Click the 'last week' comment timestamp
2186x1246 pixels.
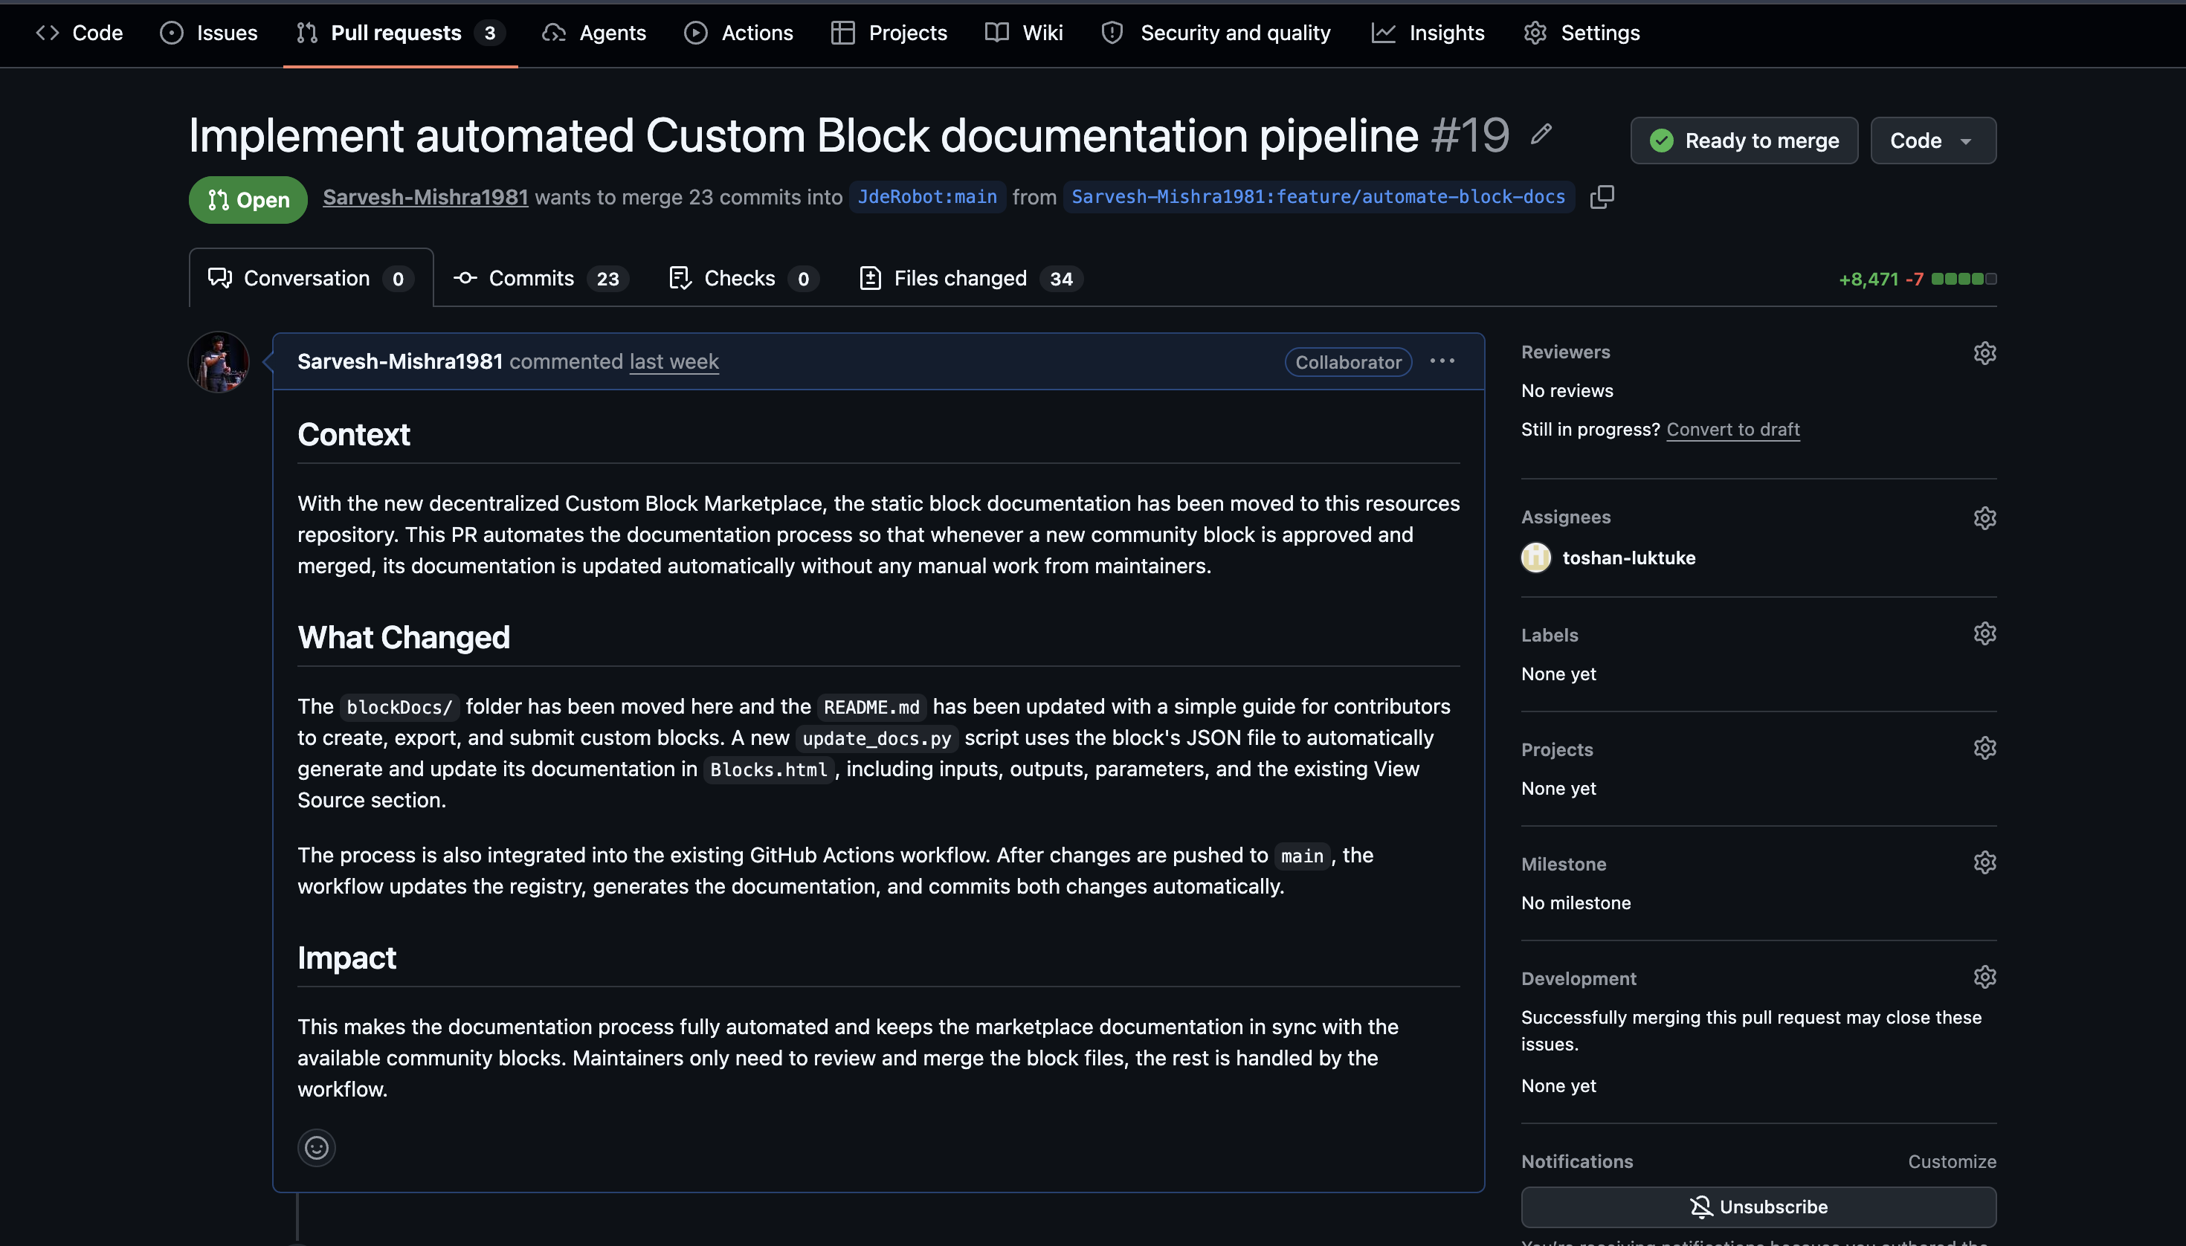[x=674, y=361]
